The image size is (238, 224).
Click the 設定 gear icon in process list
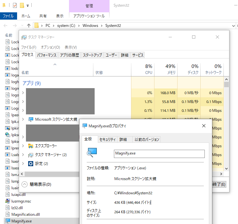coord(31,164)
